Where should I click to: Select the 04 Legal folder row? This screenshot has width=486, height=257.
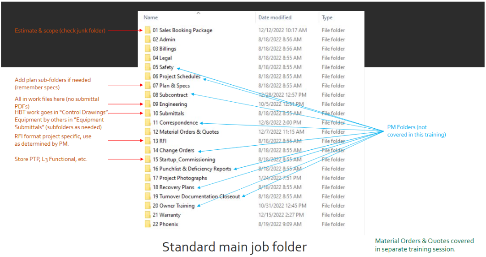point(163,58)
